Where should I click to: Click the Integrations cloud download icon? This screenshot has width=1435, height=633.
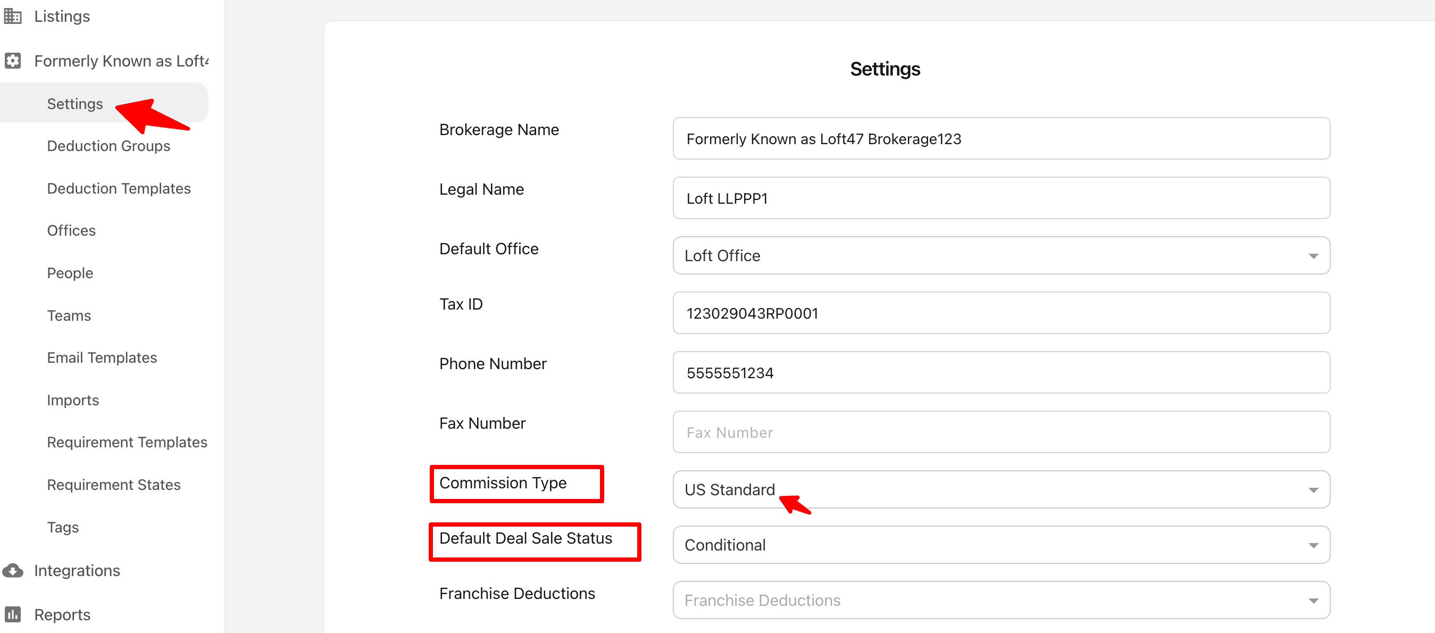click(13, 571)
